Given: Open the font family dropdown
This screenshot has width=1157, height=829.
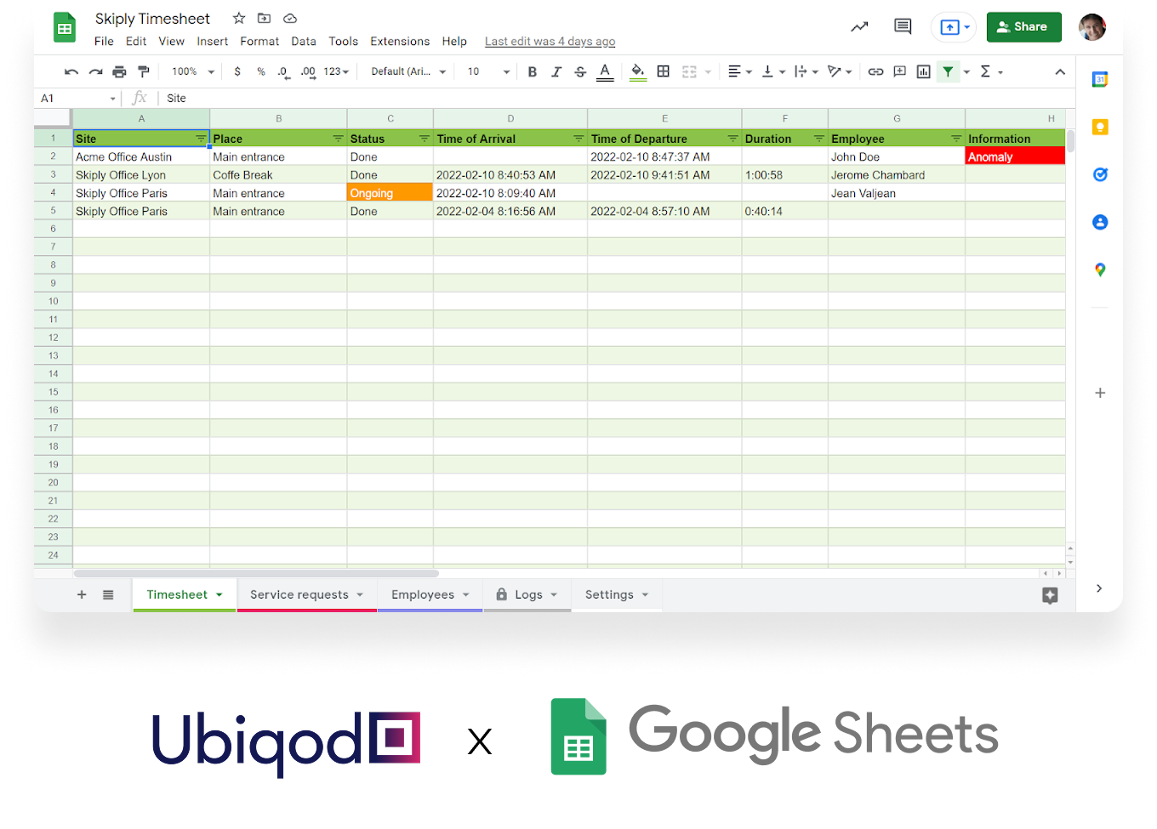Looking at the screenshot, I should pyautogui.click(x=407, y=71).
